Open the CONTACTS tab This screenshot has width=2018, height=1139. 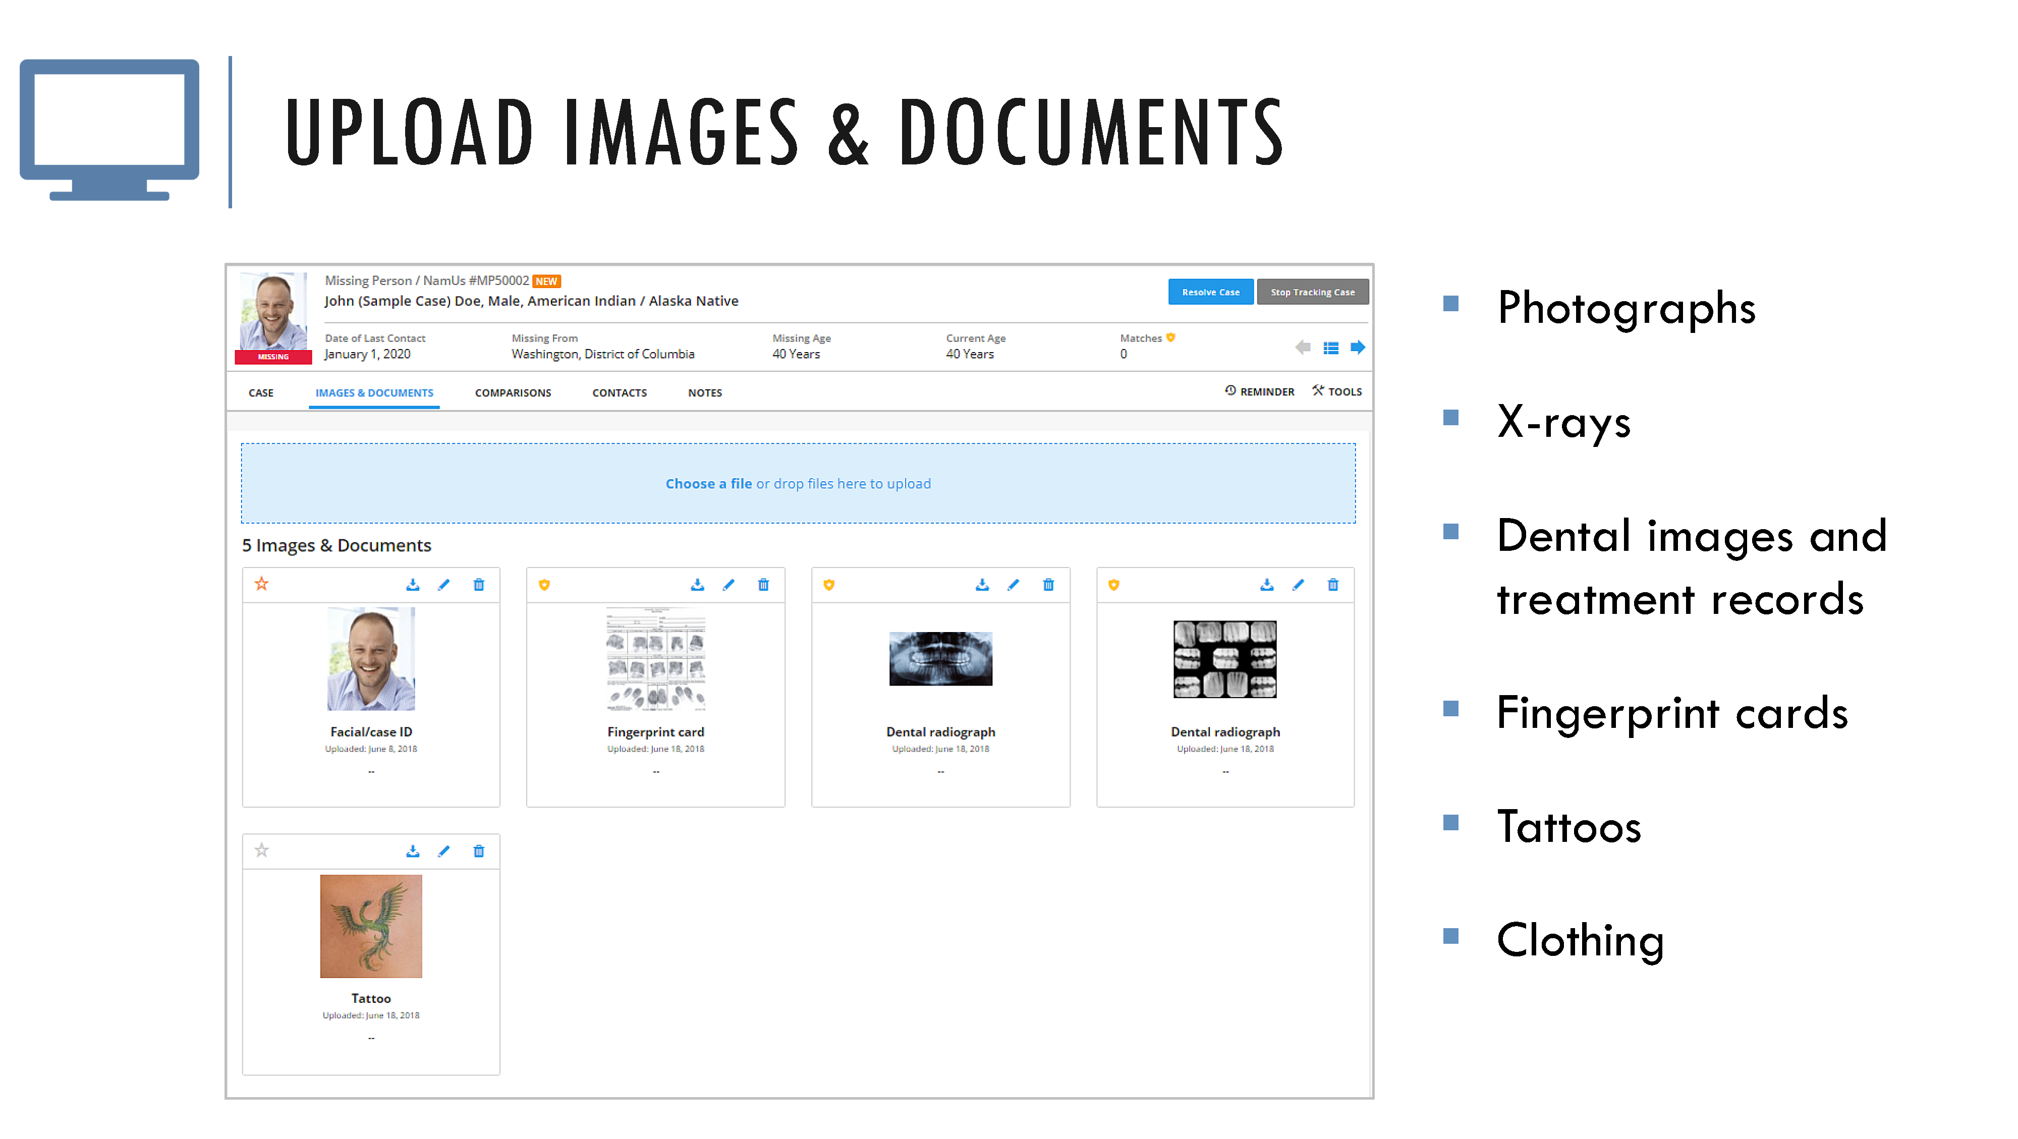[x=619, y=392]
